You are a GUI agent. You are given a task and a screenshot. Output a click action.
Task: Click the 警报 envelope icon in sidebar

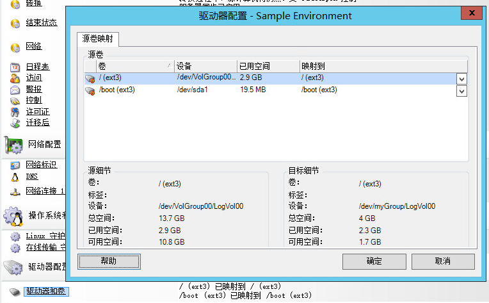click(15, 90)
